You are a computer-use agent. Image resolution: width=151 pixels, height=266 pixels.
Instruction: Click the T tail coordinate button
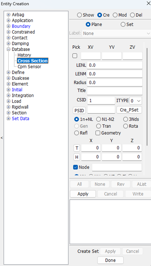(77, 148)
